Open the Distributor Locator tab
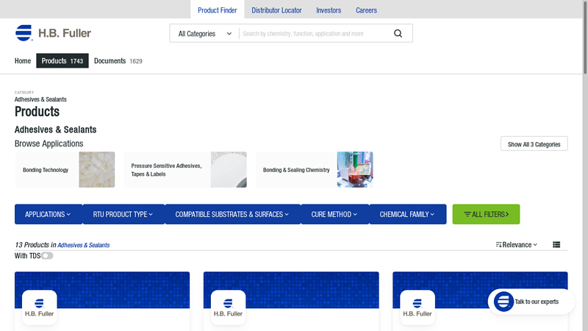The height and width of the screenshot is (331, 588). pos(276,10)
